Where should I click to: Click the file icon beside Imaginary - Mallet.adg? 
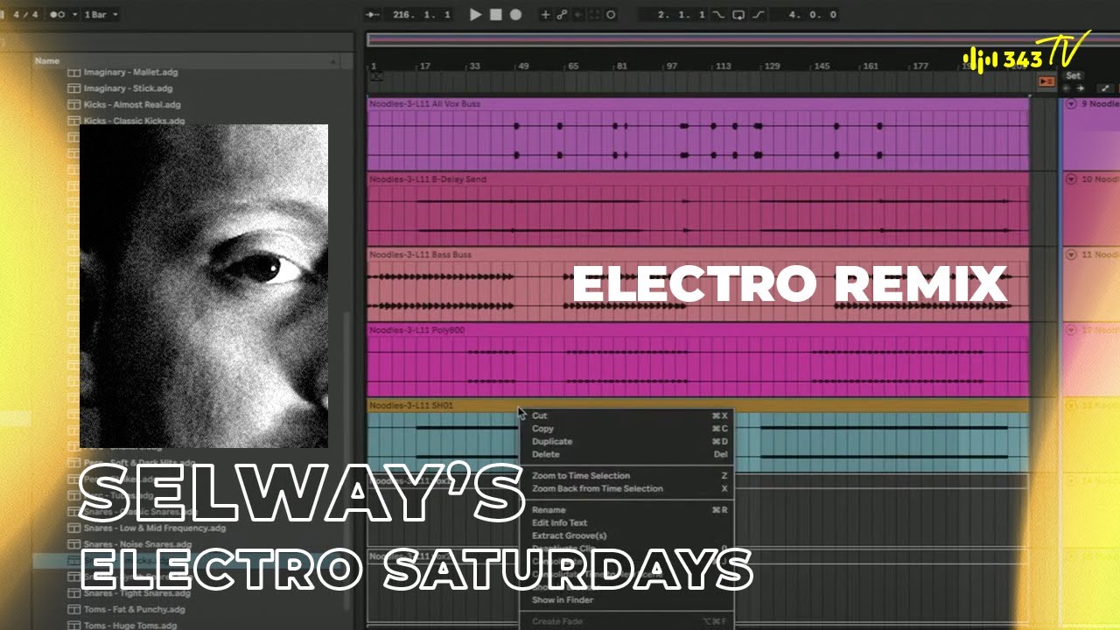pyautogui.click(x=74, y=72)
